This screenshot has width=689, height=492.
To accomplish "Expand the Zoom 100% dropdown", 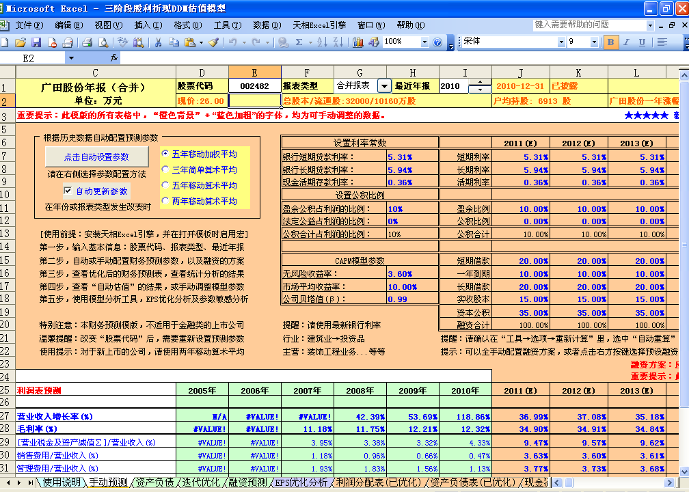I will click(424, 42).
